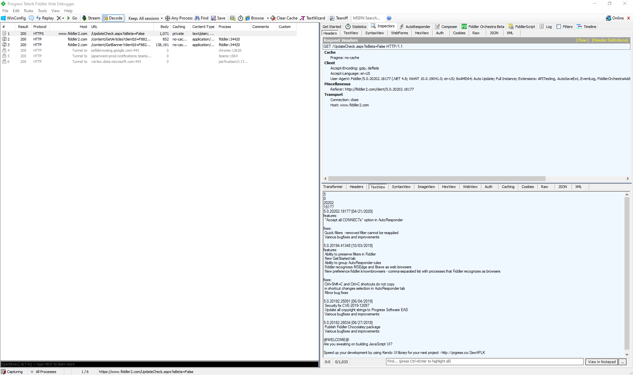Open the Keep: All sessions dropdown
The image size is (633, 375).
pos(145,18)
